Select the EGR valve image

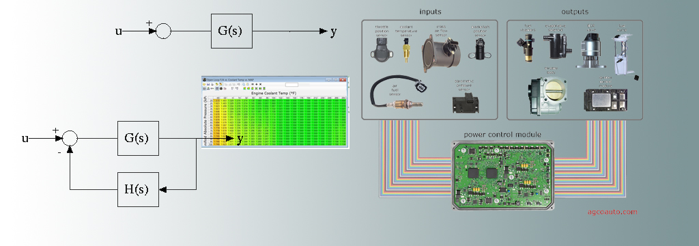point(591,52)
